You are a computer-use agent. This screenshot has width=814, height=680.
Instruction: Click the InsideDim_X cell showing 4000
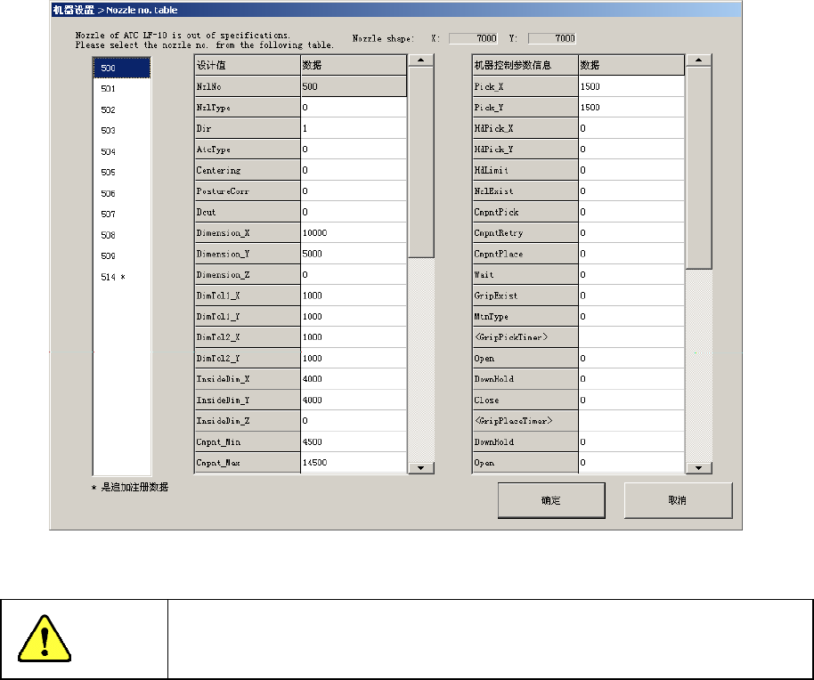[354, 379]
